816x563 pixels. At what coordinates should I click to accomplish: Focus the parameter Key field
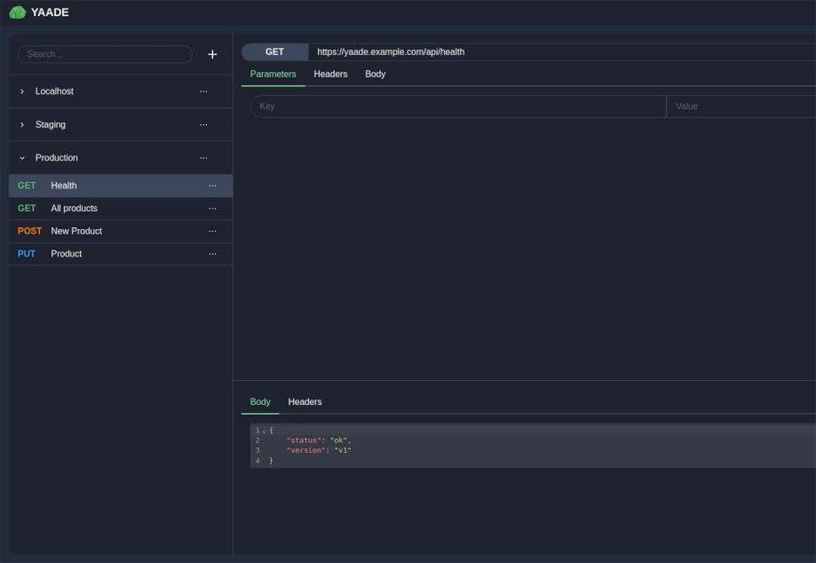click(458, 106)
